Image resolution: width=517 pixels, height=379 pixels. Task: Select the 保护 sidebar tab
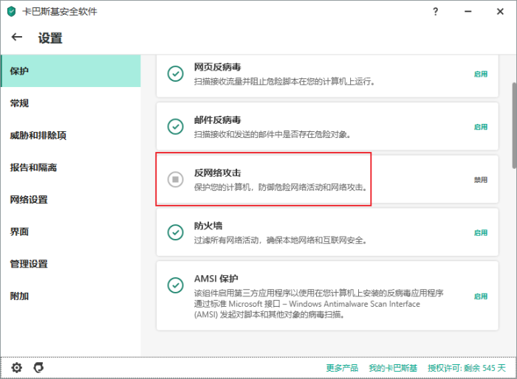[x=71, y=71]
